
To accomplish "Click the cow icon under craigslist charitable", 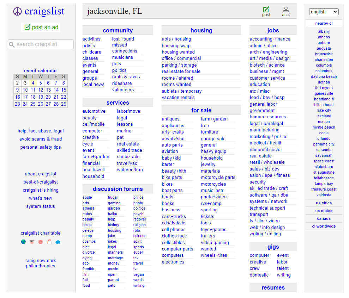I will click(32, 242).
